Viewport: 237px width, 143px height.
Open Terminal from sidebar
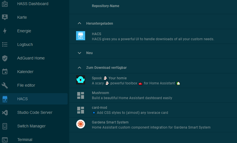[x=25, y=140]
